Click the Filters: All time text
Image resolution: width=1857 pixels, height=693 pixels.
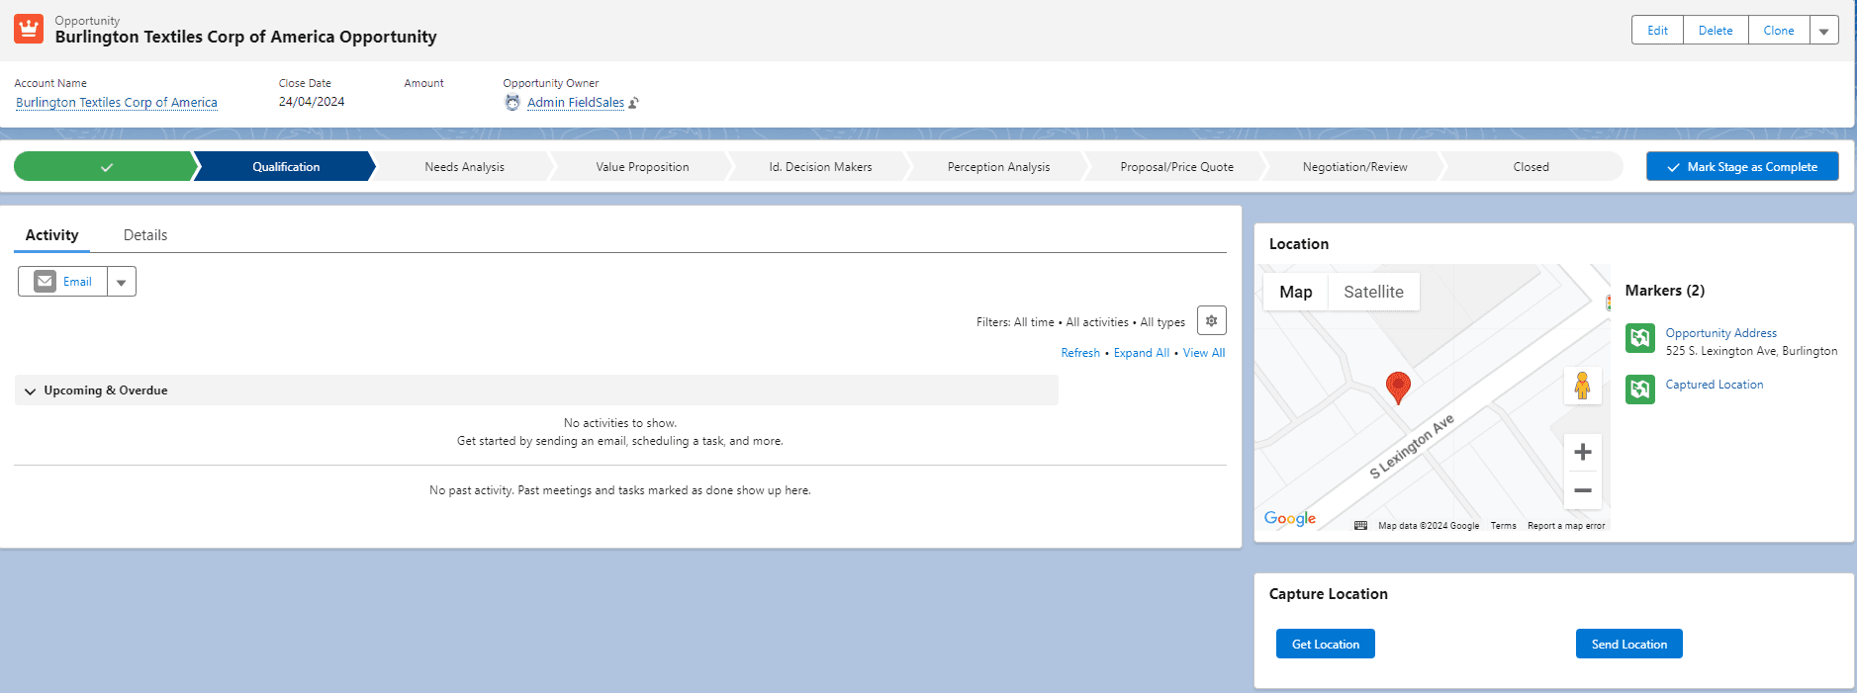(x=1015, y=322)
